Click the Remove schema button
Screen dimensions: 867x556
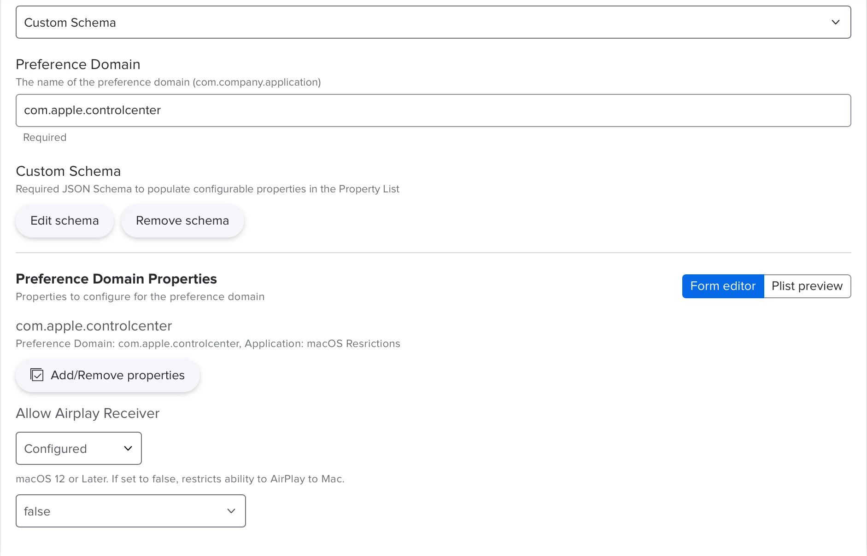pyautogui.click(x=182, y=221)
